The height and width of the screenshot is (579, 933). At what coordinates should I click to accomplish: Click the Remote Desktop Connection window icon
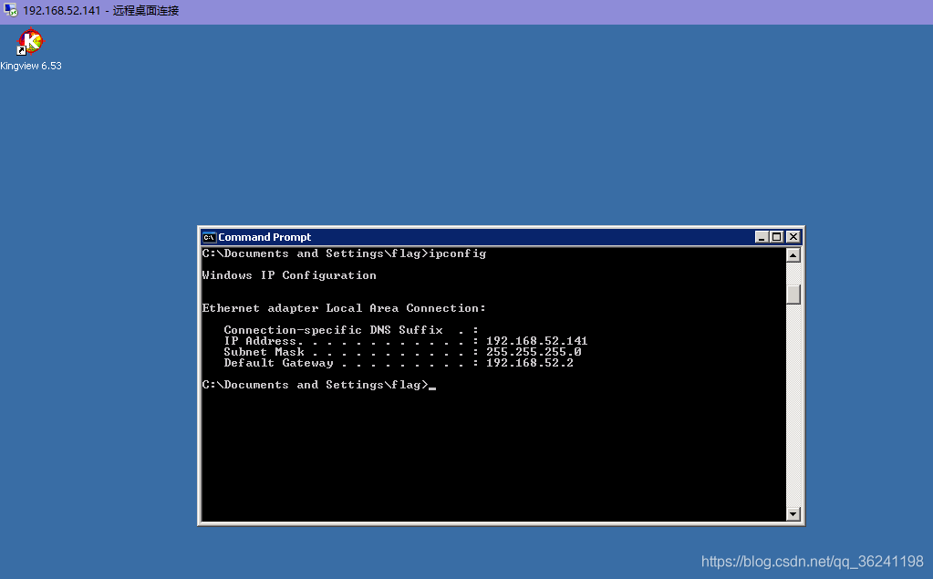pos(10,10)
